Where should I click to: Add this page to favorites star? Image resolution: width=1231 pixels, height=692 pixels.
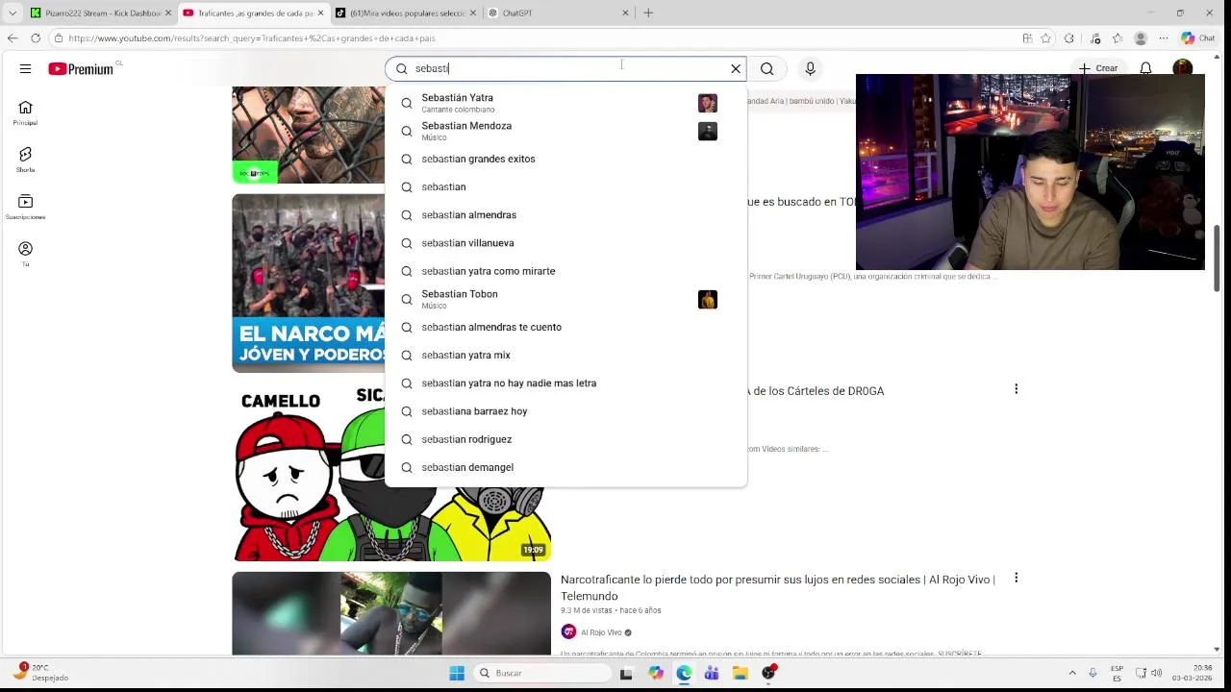1045,38
